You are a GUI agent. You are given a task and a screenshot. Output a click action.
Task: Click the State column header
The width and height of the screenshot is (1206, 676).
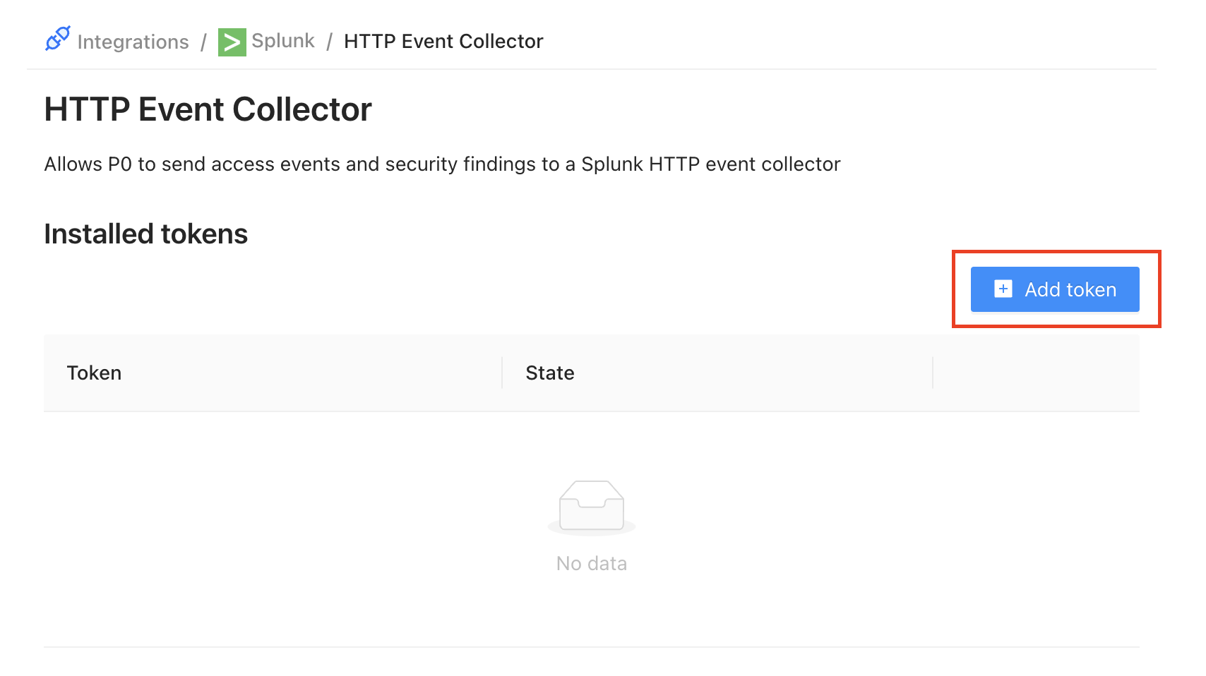coord(550,373)
